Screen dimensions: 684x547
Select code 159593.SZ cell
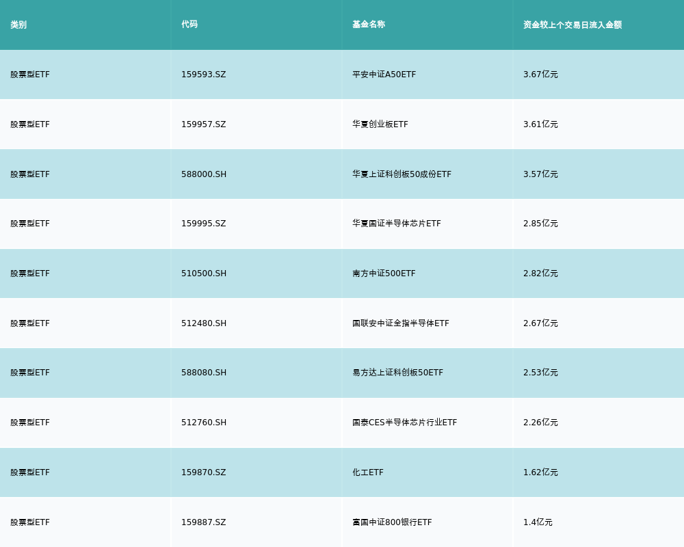(204, 75)
